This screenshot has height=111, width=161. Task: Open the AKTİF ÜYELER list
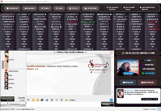click(x=147, y=82)
